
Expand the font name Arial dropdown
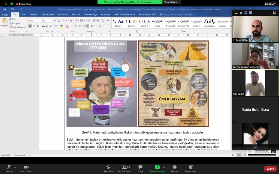point(42,21)
